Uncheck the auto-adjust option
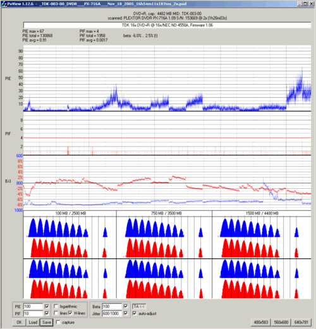This screenshot has height=329, width=316. (135, 313)
